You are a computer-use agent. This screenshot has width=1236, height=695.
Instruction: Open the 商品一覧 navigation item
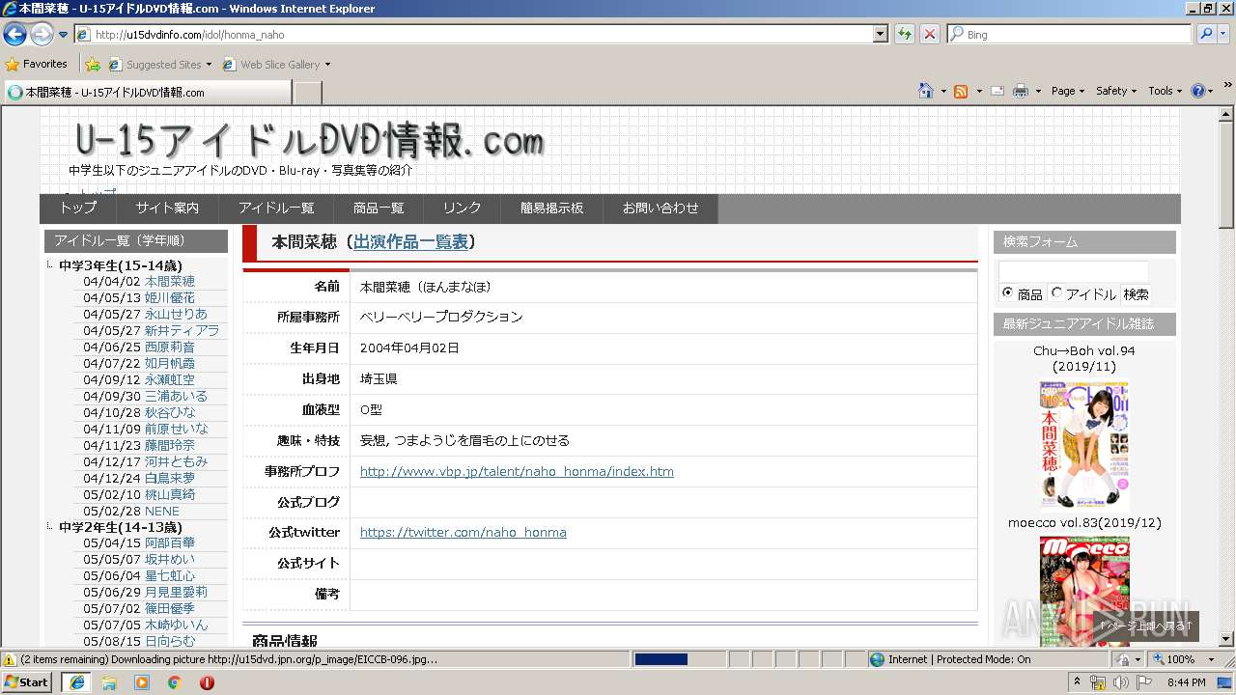(x=379, y=208)
